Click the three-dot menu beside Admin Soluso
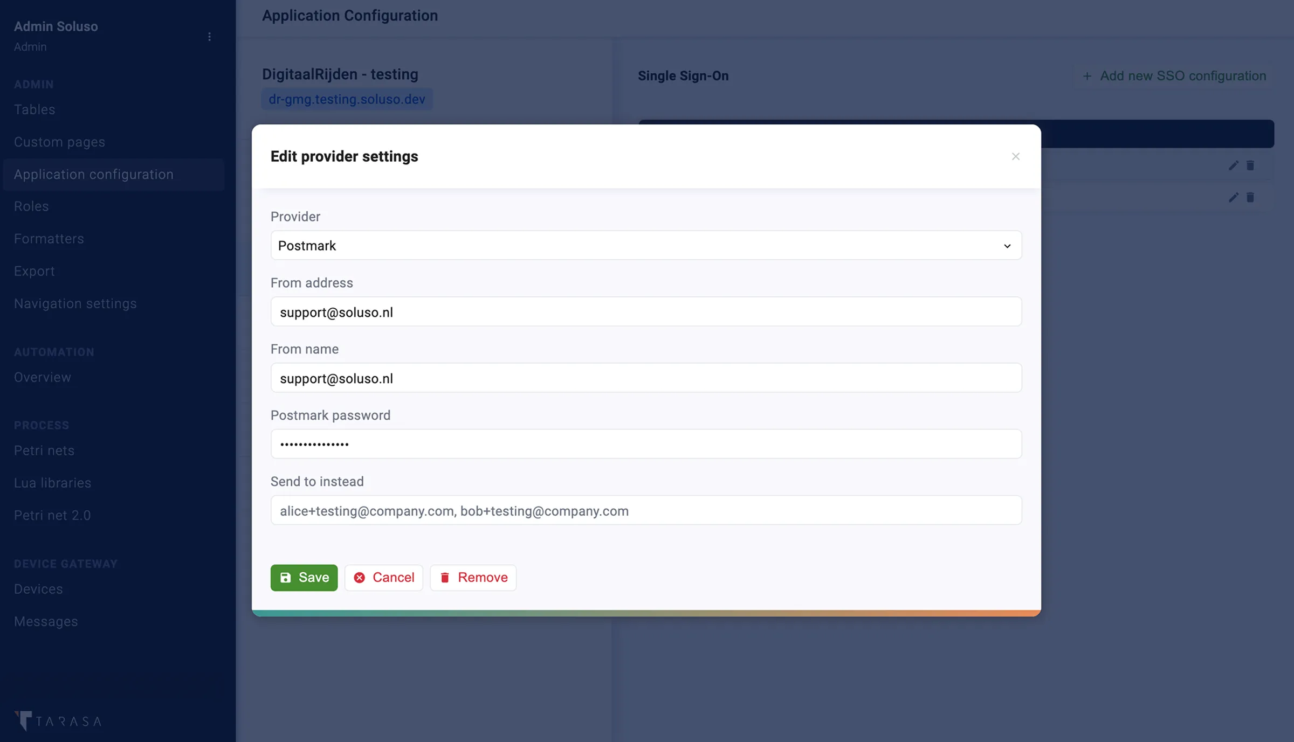The image size is (1294, 742). pyautogui.click(x=209, y=37)
